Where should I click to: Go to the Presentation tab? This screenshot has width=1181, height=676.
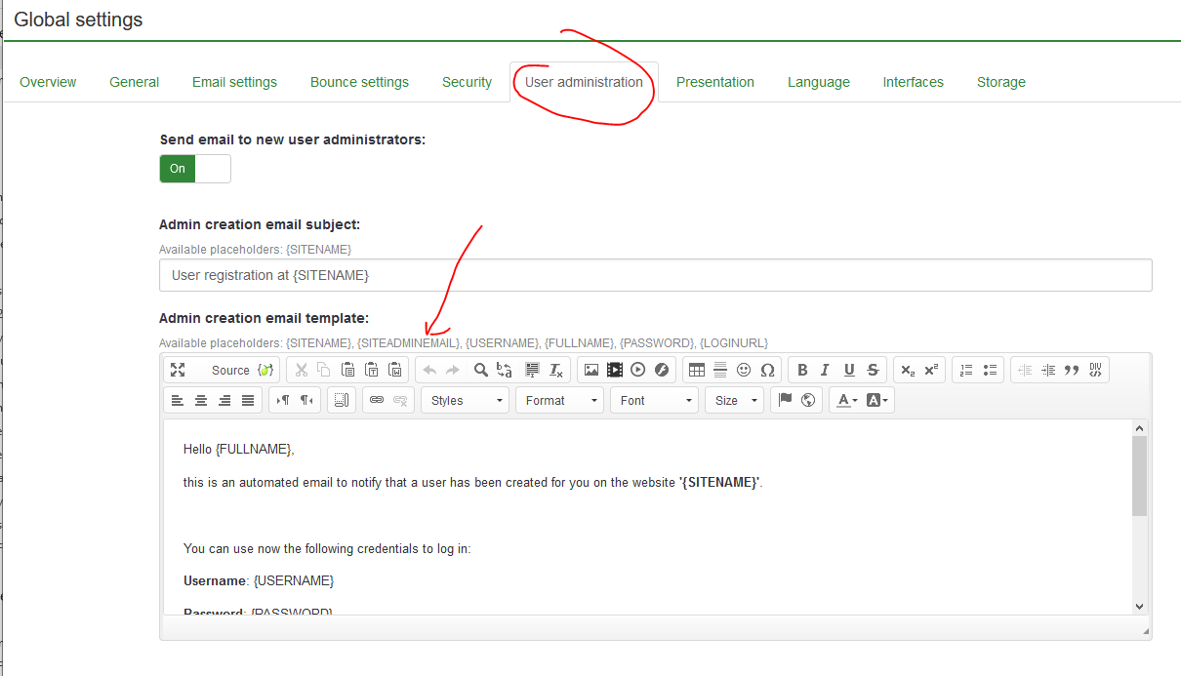(x=714, y=82)
